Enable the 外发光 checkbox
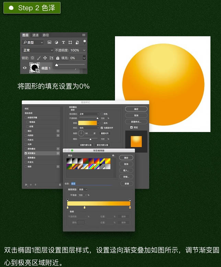 tap(26, 162)
